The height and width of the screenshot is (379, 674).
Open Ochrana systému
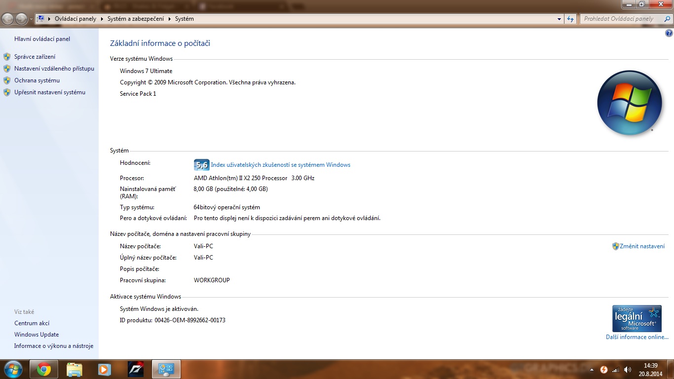tap(37, 80)
